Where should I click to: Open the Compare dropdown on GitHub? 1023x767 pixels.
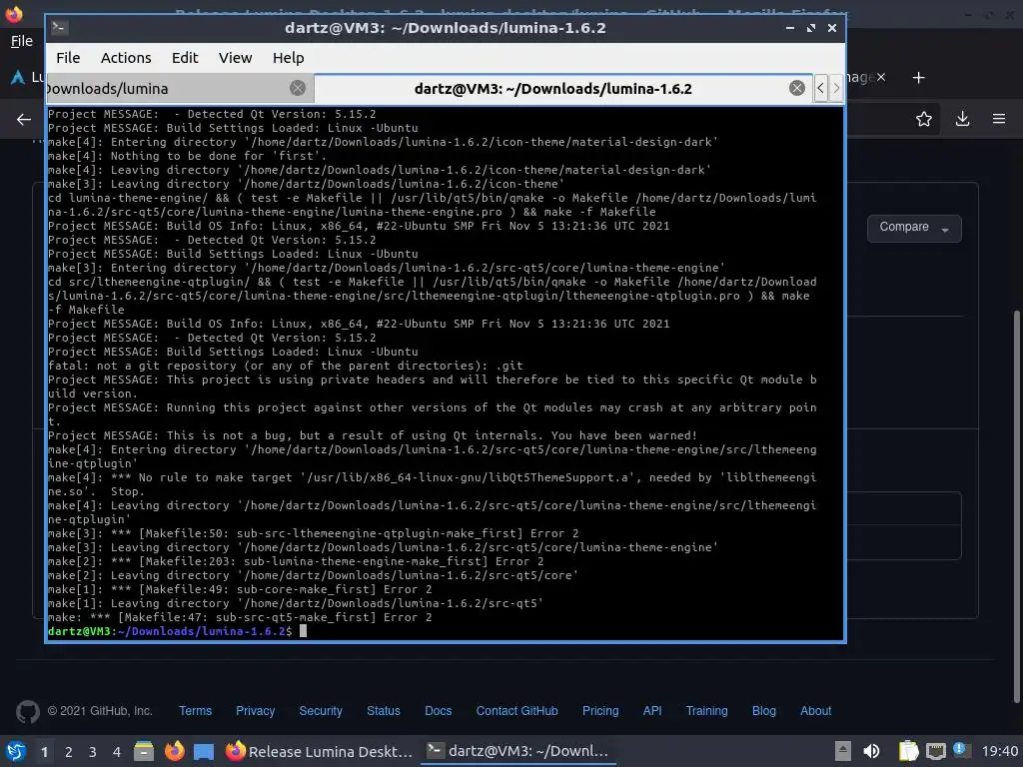pyautogui.click(x=914, y=228)
